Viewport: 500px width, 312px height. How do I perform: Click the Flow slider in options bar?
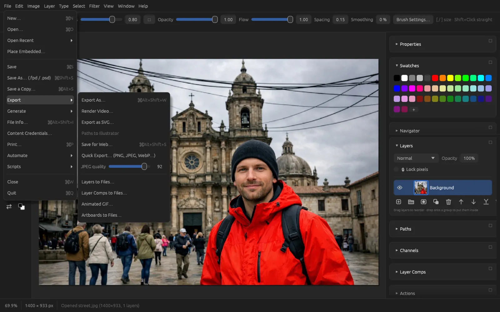[272, 20]
